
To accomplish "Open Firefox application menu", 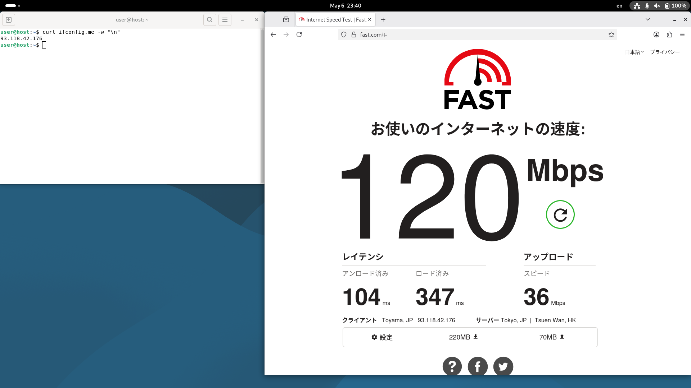I will pos(682,34).
